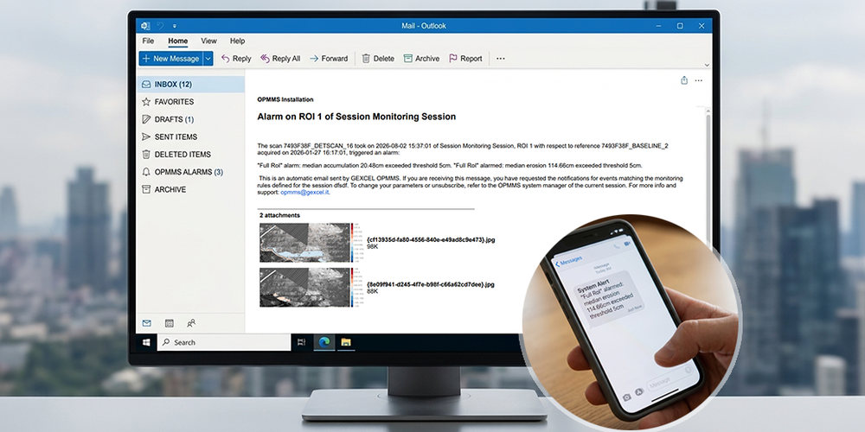Reply to the alarm email

(x=236, y=59)
